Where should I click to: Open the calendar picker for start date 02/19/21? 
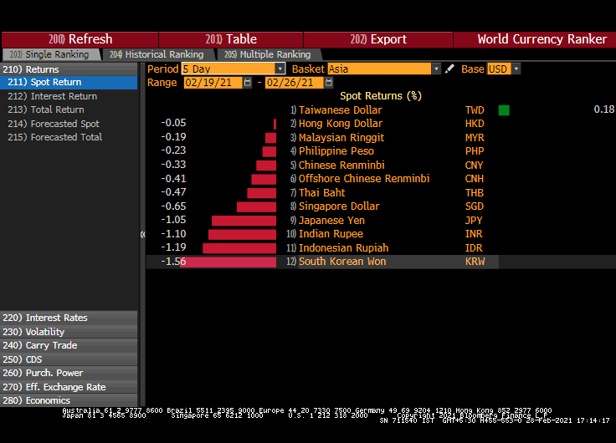point(249,83)
